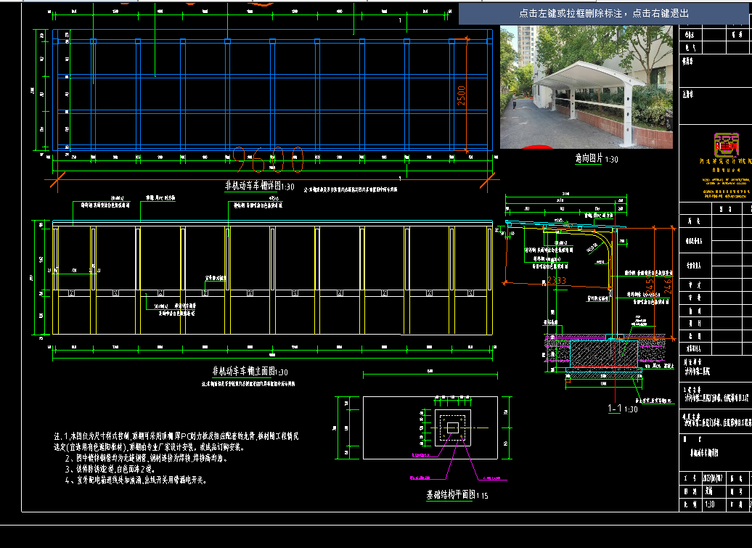Click the 非机动车车棚详图1:30 title

[259, 186]
